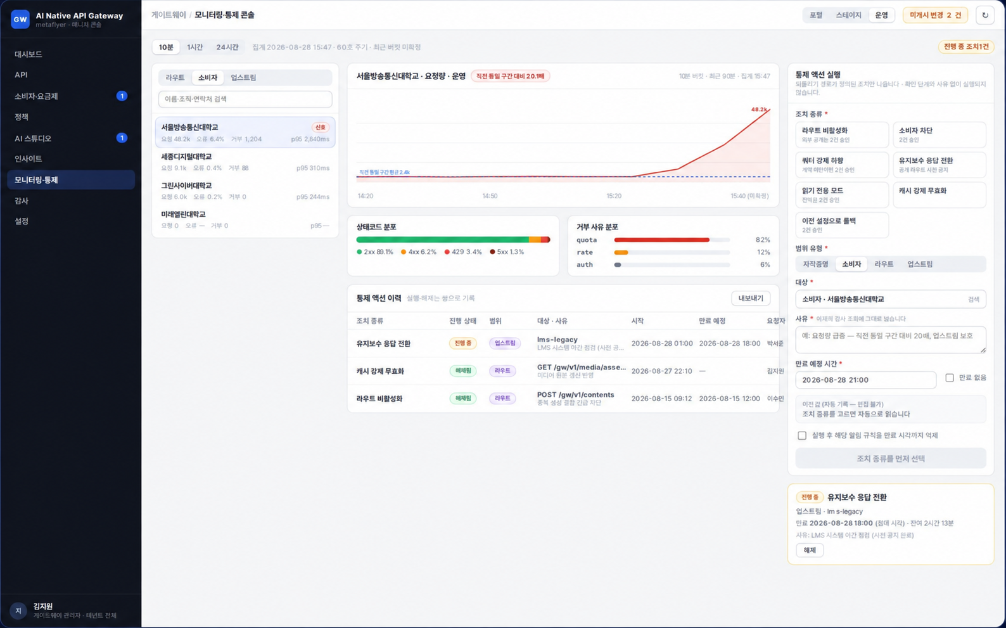1006x628 pixels.
Task: Check the 만료 없음 checkbox
Action: click(950, 378)
